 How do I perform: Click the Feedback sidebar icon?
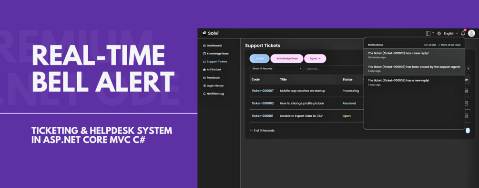204,77
